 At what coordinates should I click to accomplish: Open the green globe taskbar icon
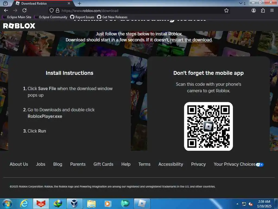pos(125,204)
